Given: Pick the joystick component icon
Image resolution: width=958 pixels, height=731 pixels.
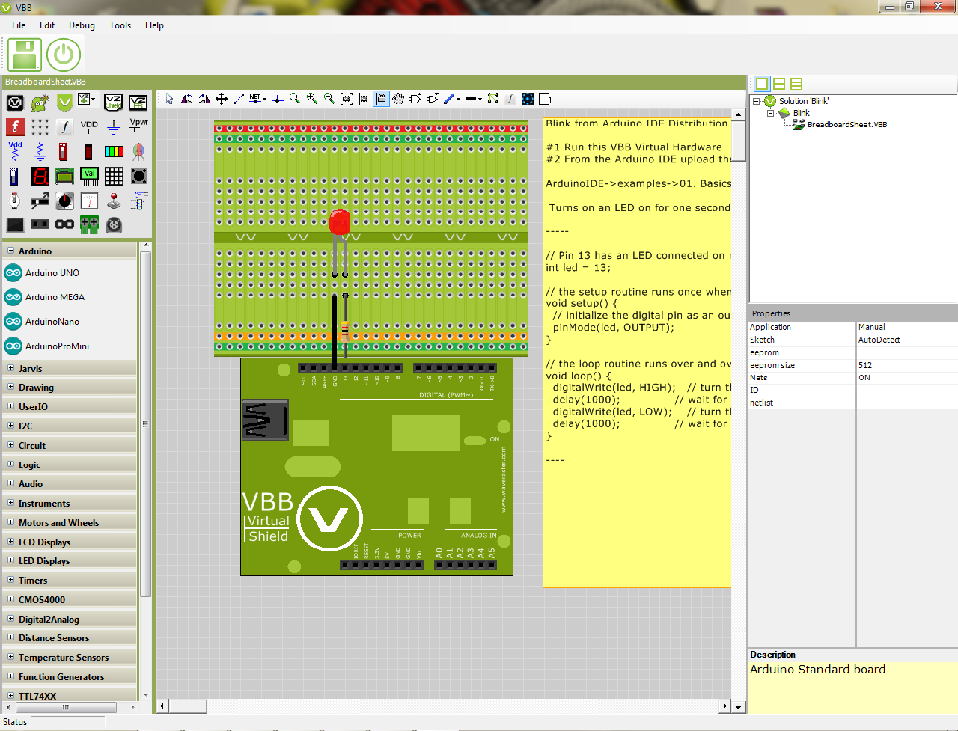Looking at the screenshot, I should tap(113, 201).
